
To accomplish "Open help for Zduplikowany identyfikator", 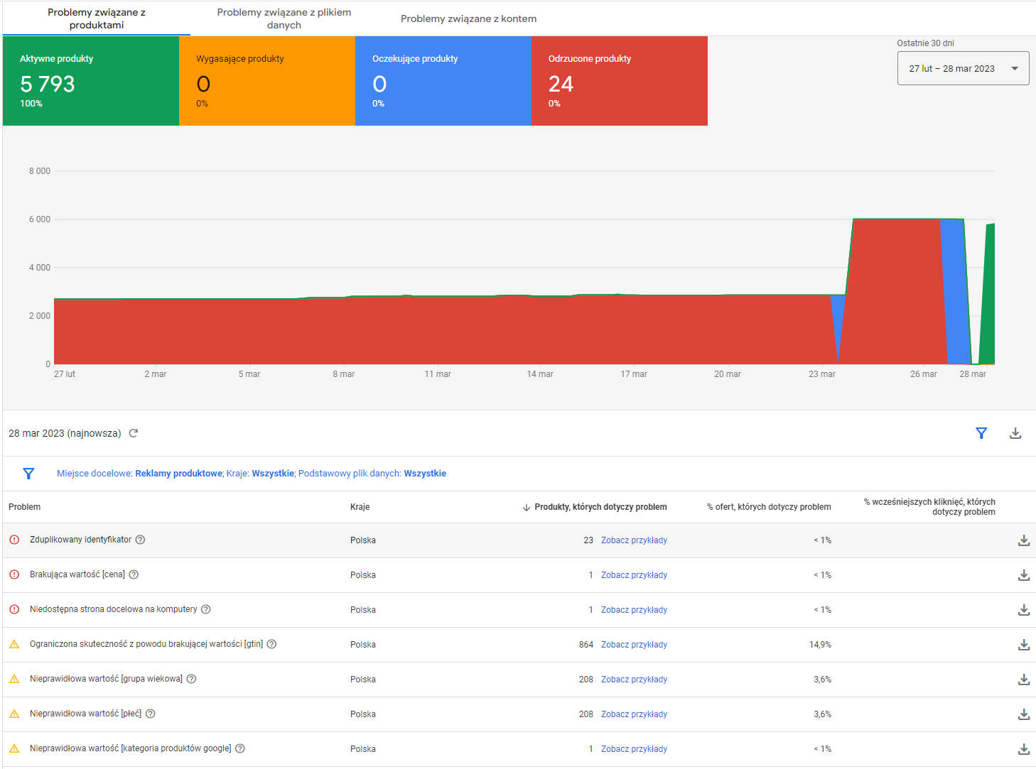I will click(x=141, y=540).
